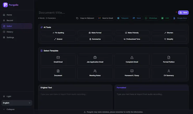Viewport: 193px width, 114px height.
Task: Apply Make Formal tool
Action: [x=95, y=33]
